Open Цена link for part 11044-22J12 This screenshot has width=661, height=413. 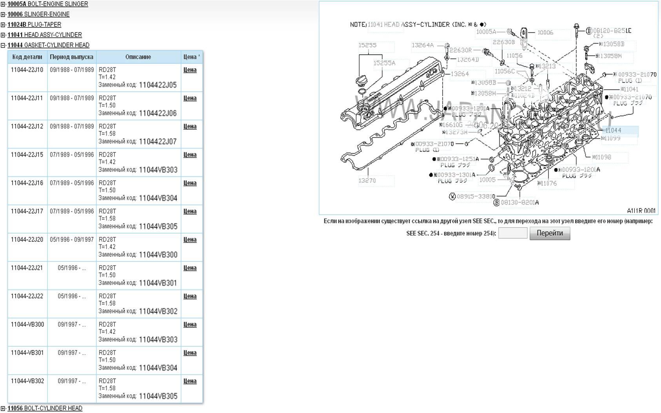click(190, 126)
